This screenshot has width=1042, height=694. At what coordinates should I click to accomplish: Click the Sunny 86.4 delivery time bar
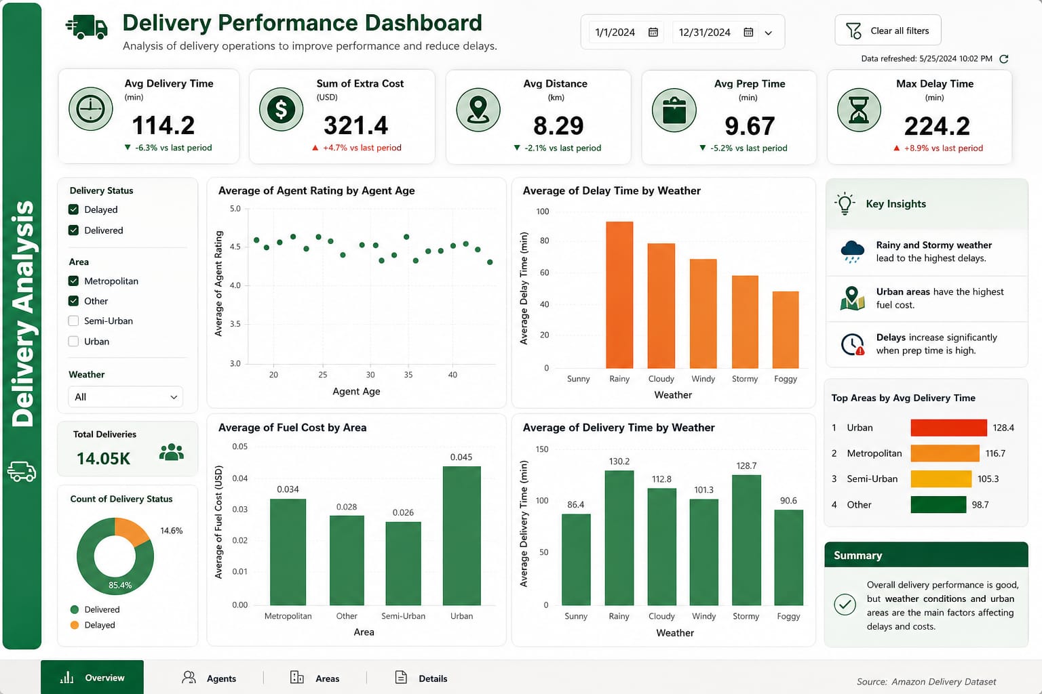click(x=576, y=559)
